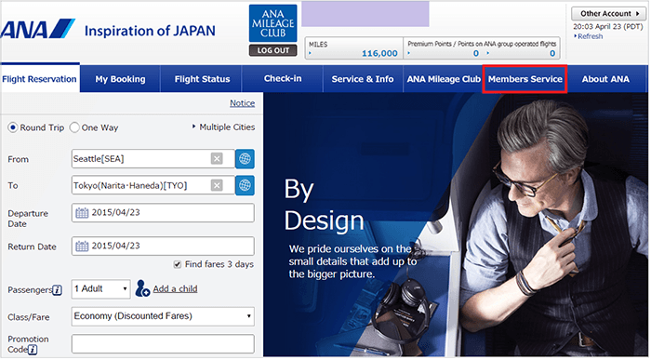Open globe airport picker for From
The width and height of the screenshot is (651, 360).
245,159
